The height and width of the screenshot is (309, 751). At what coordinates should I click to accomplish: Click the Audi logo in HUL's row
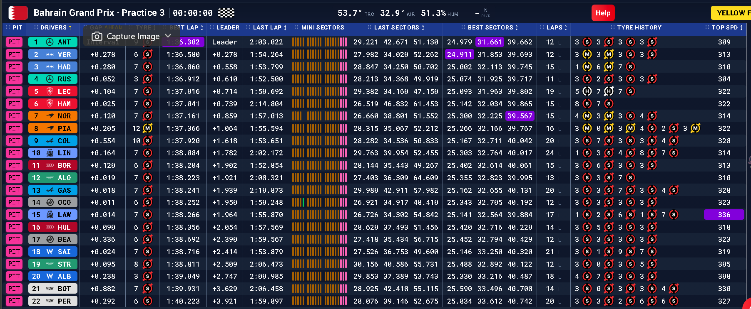[x=50, y=227]
